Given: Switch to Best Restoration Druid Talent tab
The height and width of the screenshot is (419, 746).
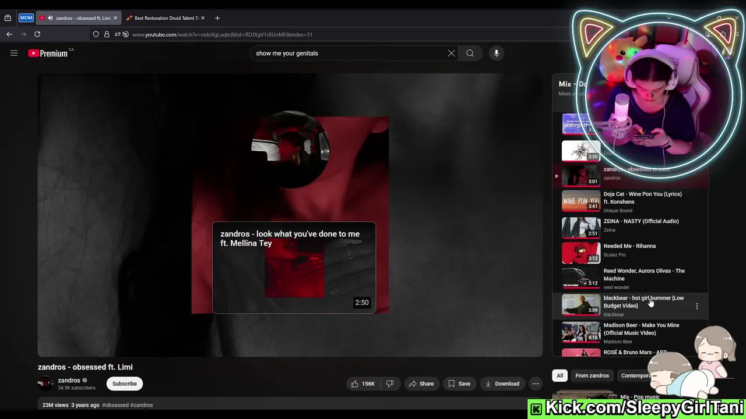Looking at the screenshot, I should (x=166, y=18).
